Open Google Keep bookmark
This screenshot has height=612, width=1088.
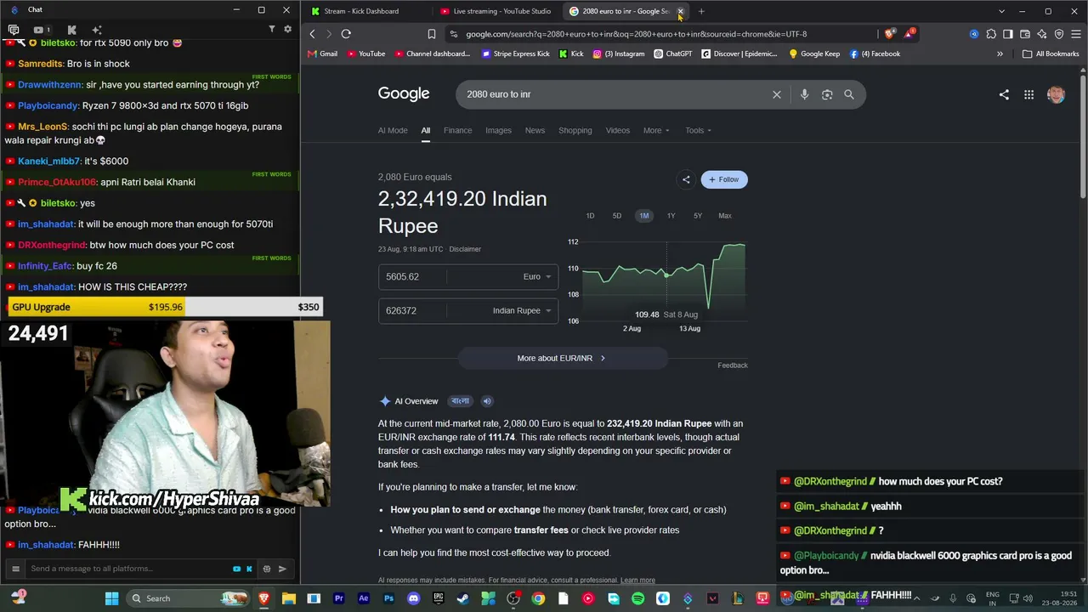click(x=814, y=54)
